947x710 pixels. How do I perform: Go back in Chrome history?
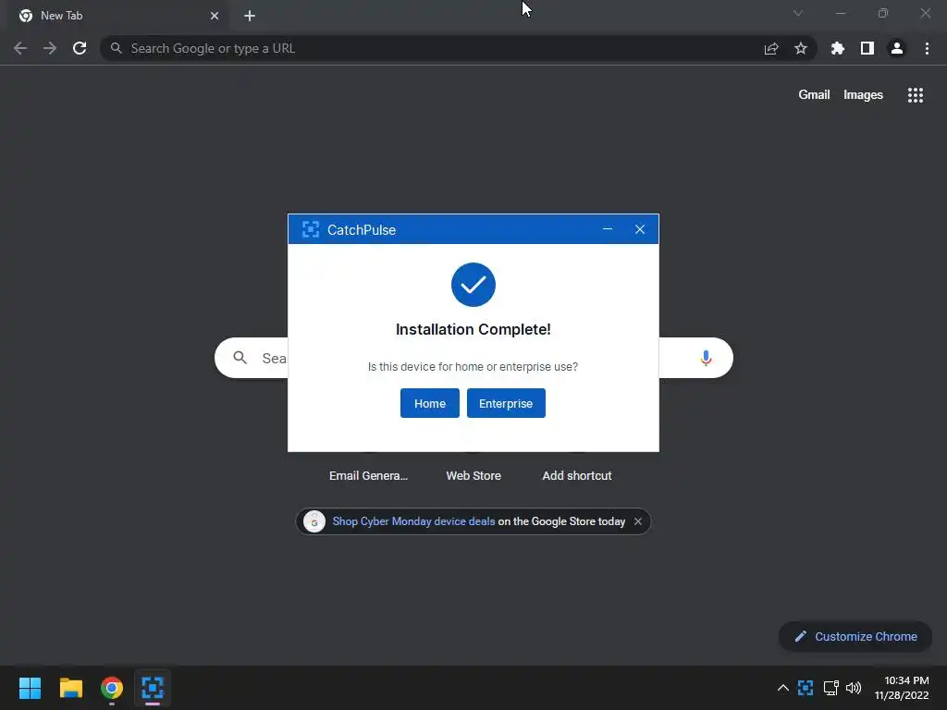click(20, 48)
